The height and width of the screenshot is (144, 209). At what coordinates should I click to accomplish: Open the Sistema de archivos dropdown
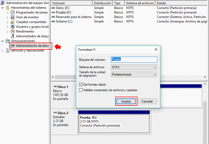pyautogui.click(x=134, y=67)
